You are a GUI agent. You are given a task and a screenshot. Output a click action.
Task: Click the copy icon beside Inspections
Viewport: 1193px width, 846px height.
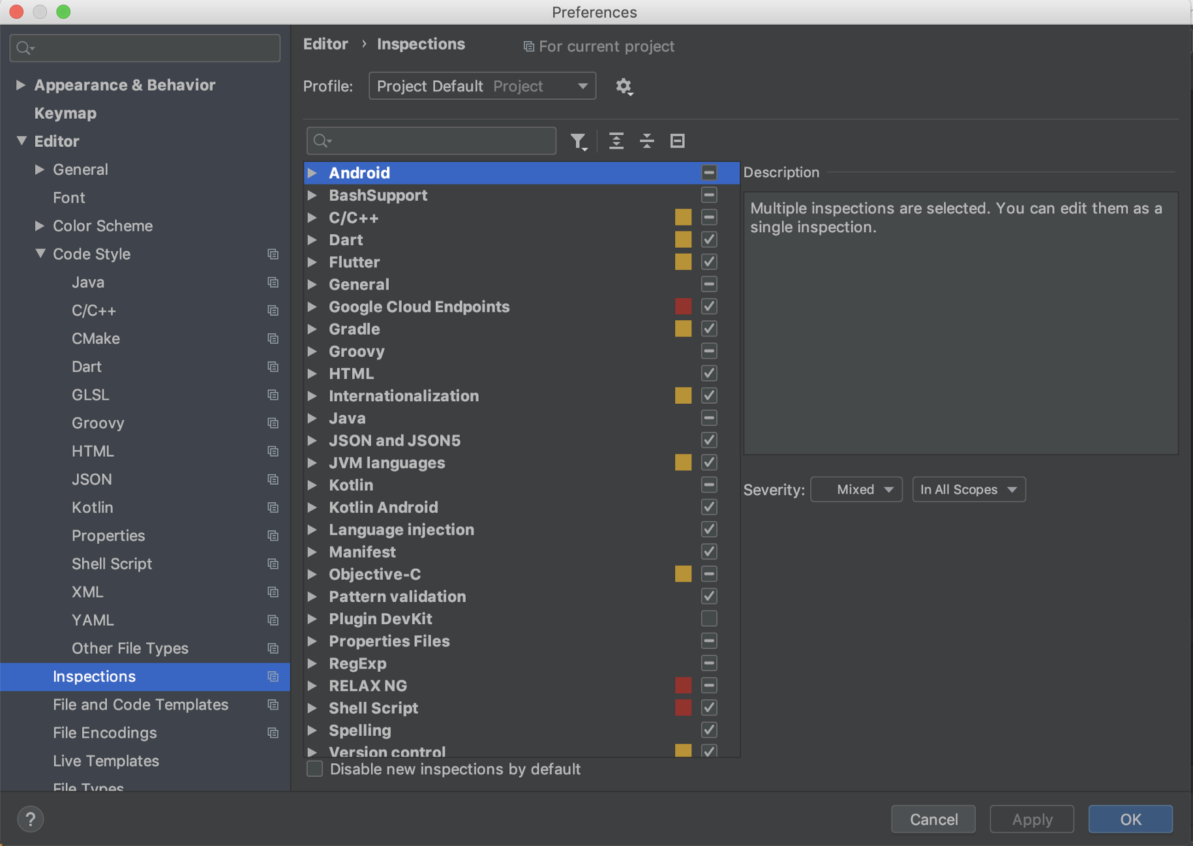(x=273, y=676)
